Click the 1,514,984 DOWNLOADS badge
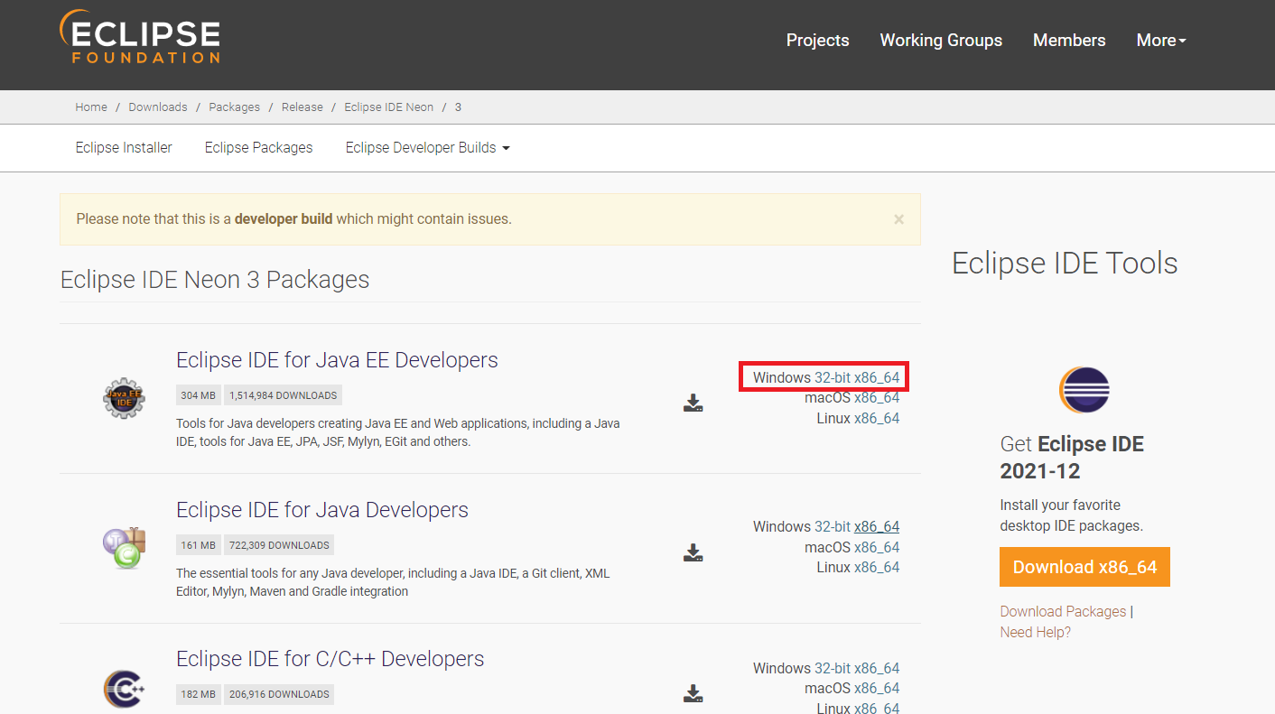 (283, 395)
